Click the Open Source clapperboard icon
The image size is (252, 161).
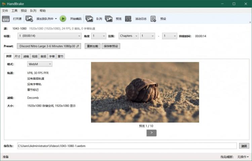coord(6,19)
